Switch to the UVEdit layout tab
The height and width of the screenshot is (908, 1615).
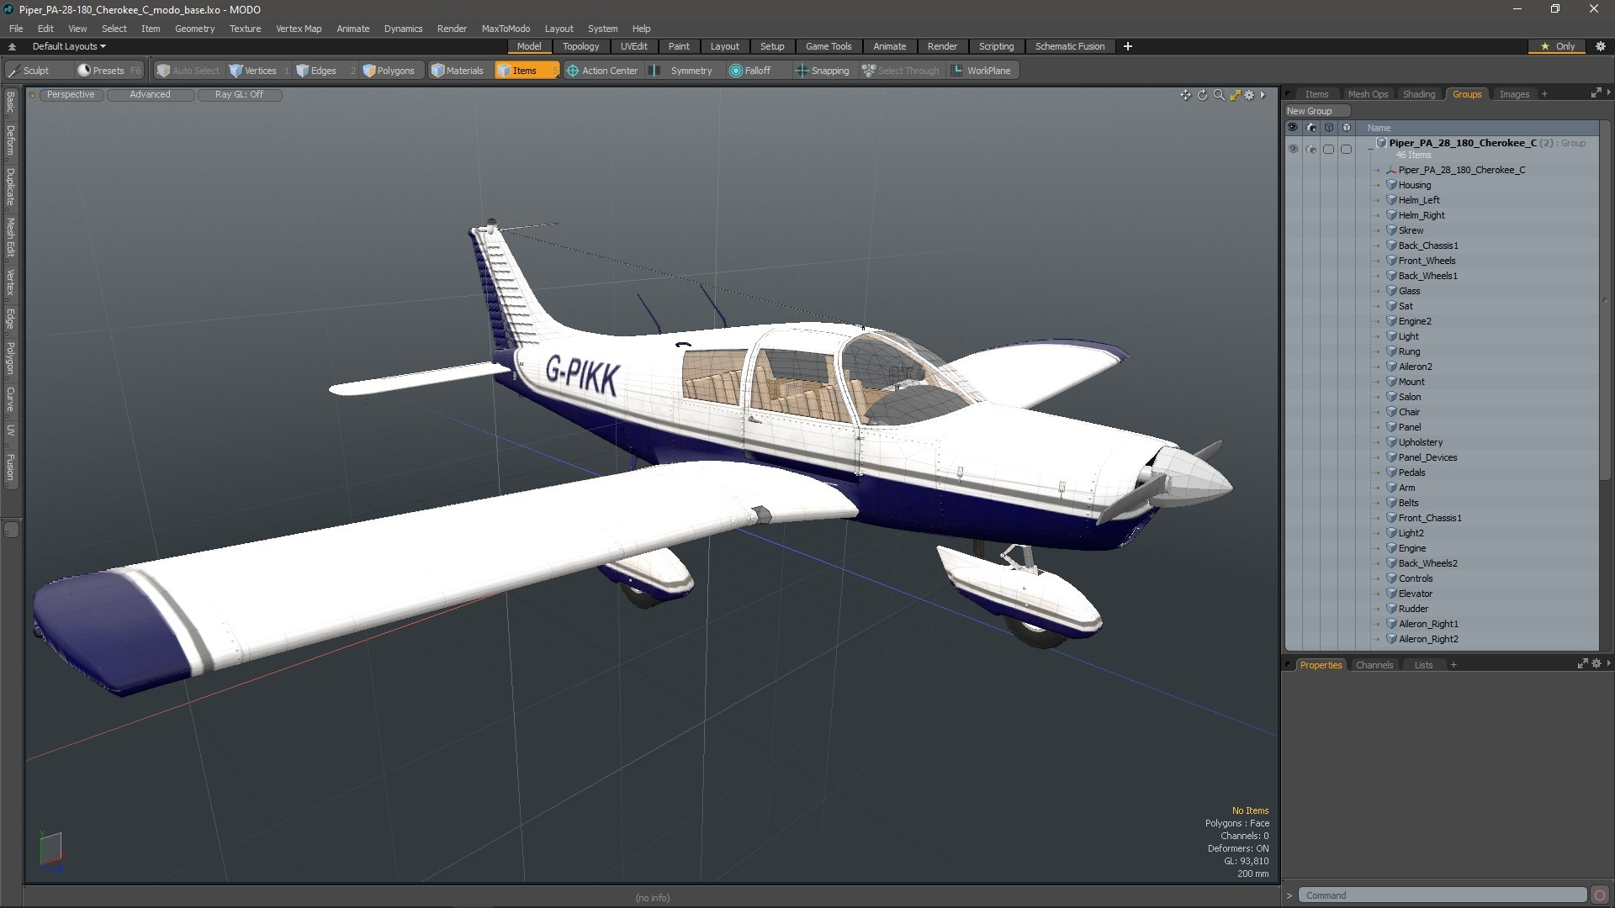[633, 46]
